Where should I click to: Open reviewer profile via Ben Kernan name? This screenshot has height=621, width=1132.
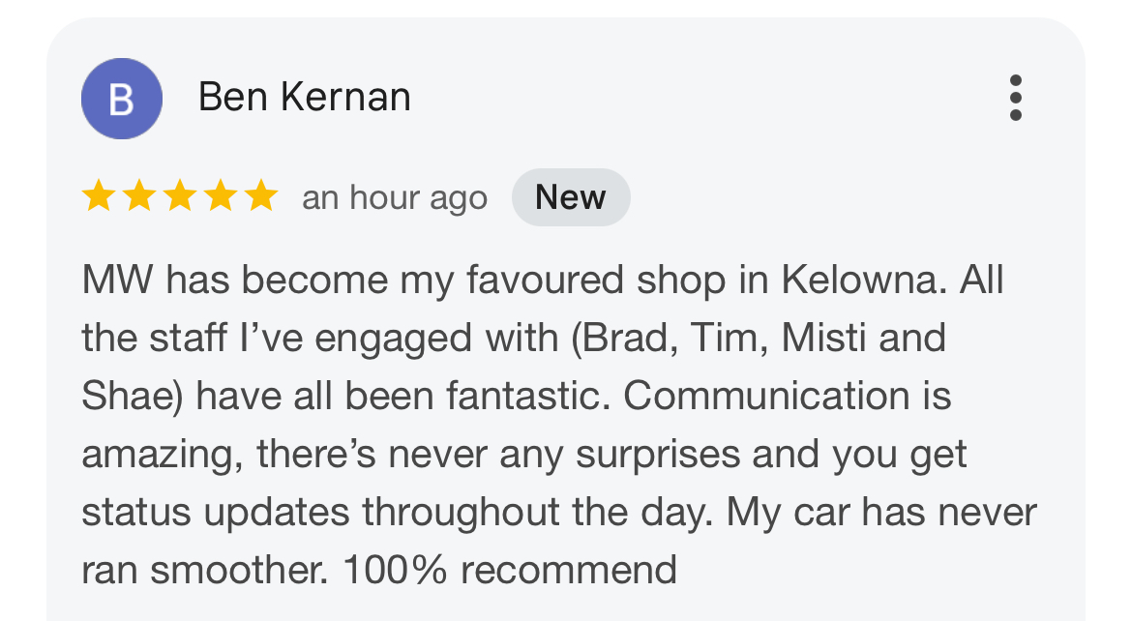point(305,98)
